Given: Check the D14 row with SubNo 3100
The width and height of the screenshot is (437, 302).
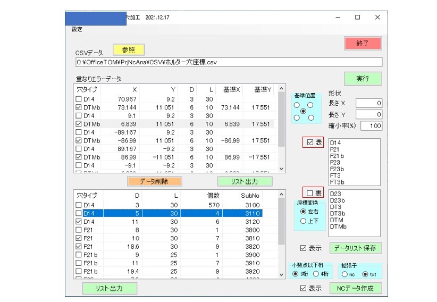Looking at the screenshot, I should click(79, 205).
